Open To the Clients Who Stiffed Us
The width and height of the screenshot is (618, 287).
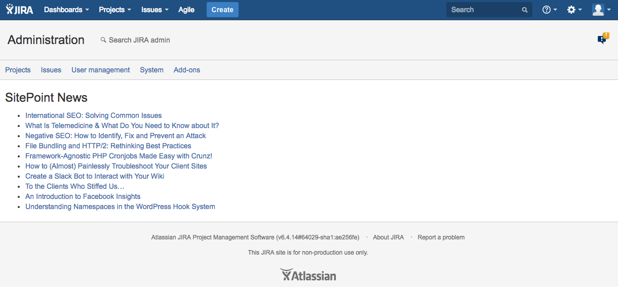[75, 186]
